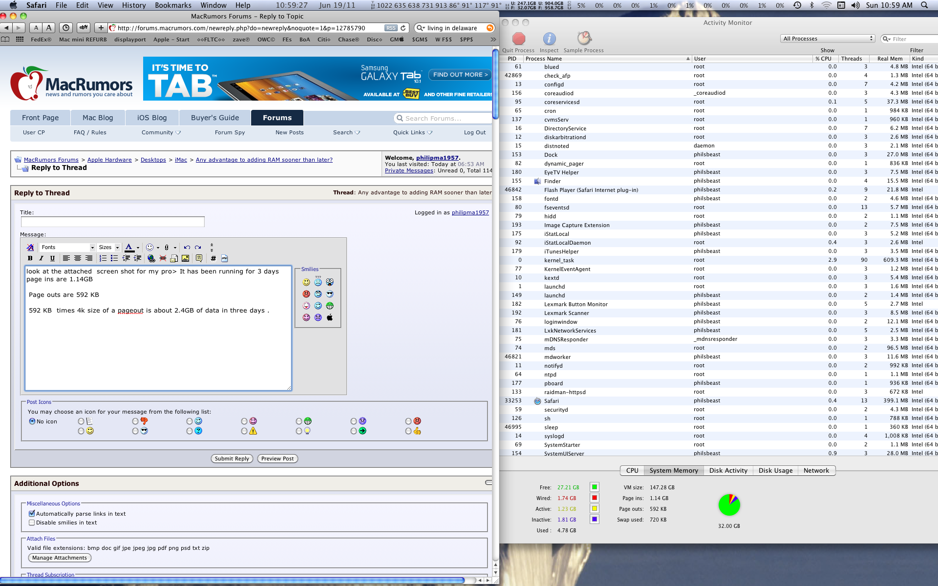
Task: Click the Log Out link
Action: point(475,132)
